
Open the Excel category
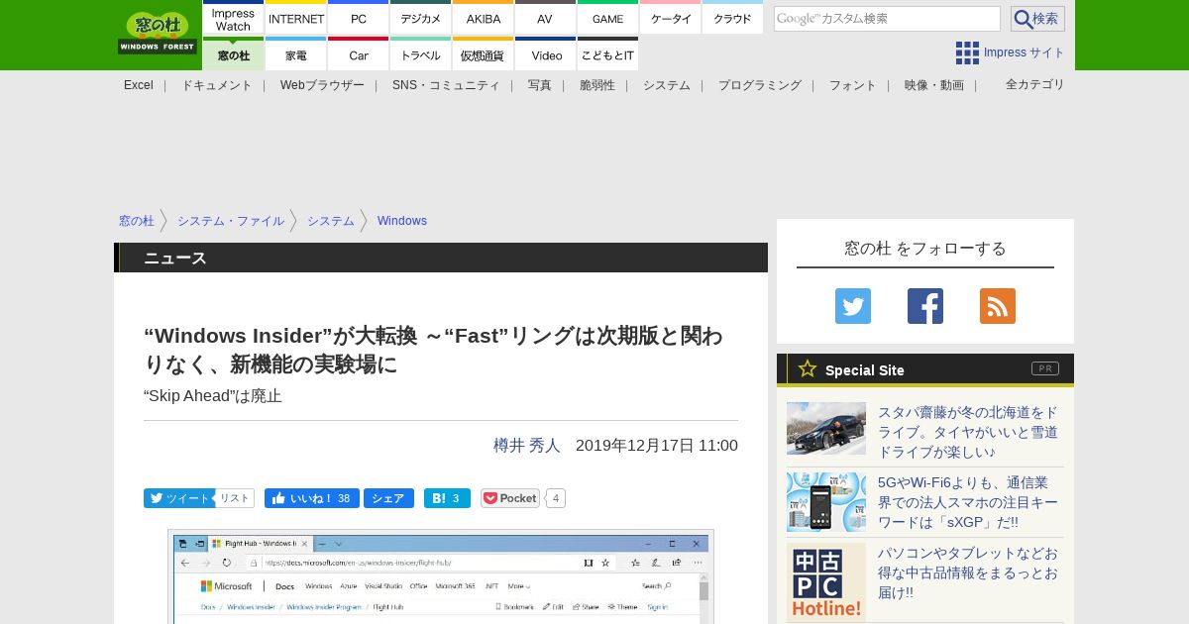point(139,85)
